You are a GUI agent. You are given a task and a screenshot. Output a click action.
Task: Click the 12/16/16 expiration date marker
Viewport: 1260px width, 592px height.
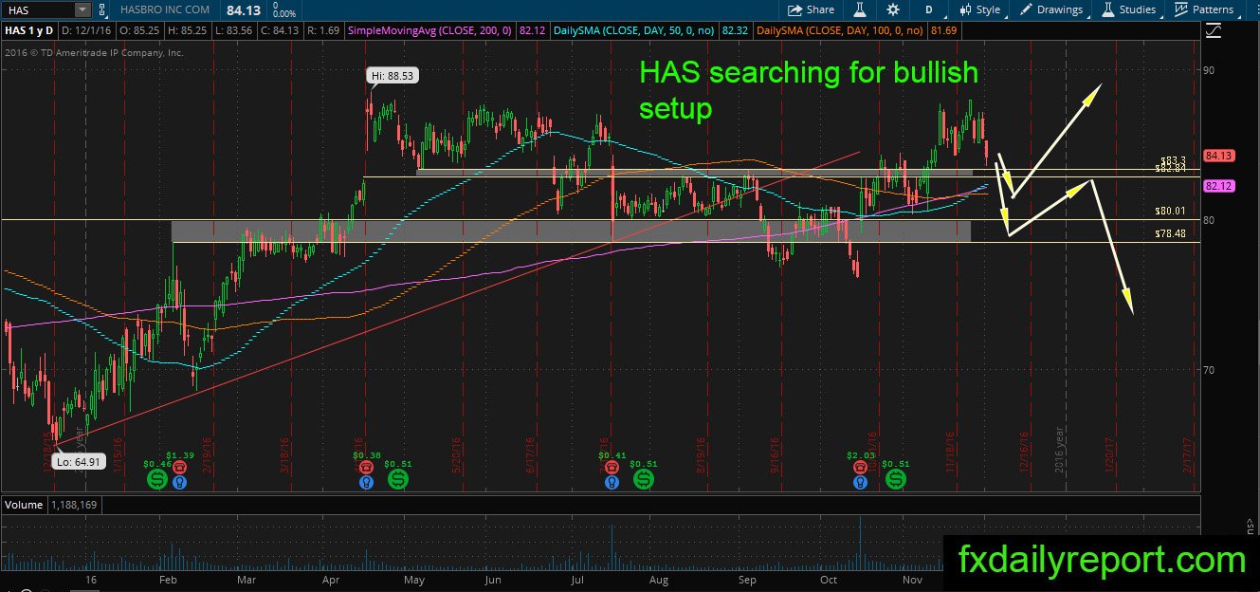1026,454
